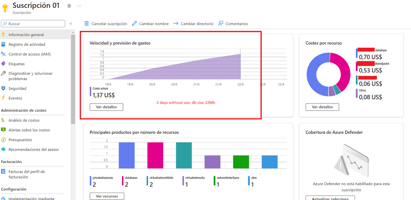Open the Análisis de costos icon

click(x=3, y=120)
